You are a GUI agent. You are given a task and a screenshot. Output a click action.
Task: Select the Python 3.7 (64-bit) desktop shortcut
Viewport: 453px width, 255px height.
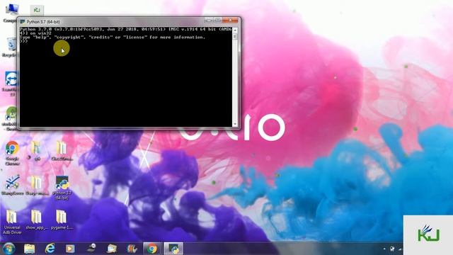pos(62,188)
